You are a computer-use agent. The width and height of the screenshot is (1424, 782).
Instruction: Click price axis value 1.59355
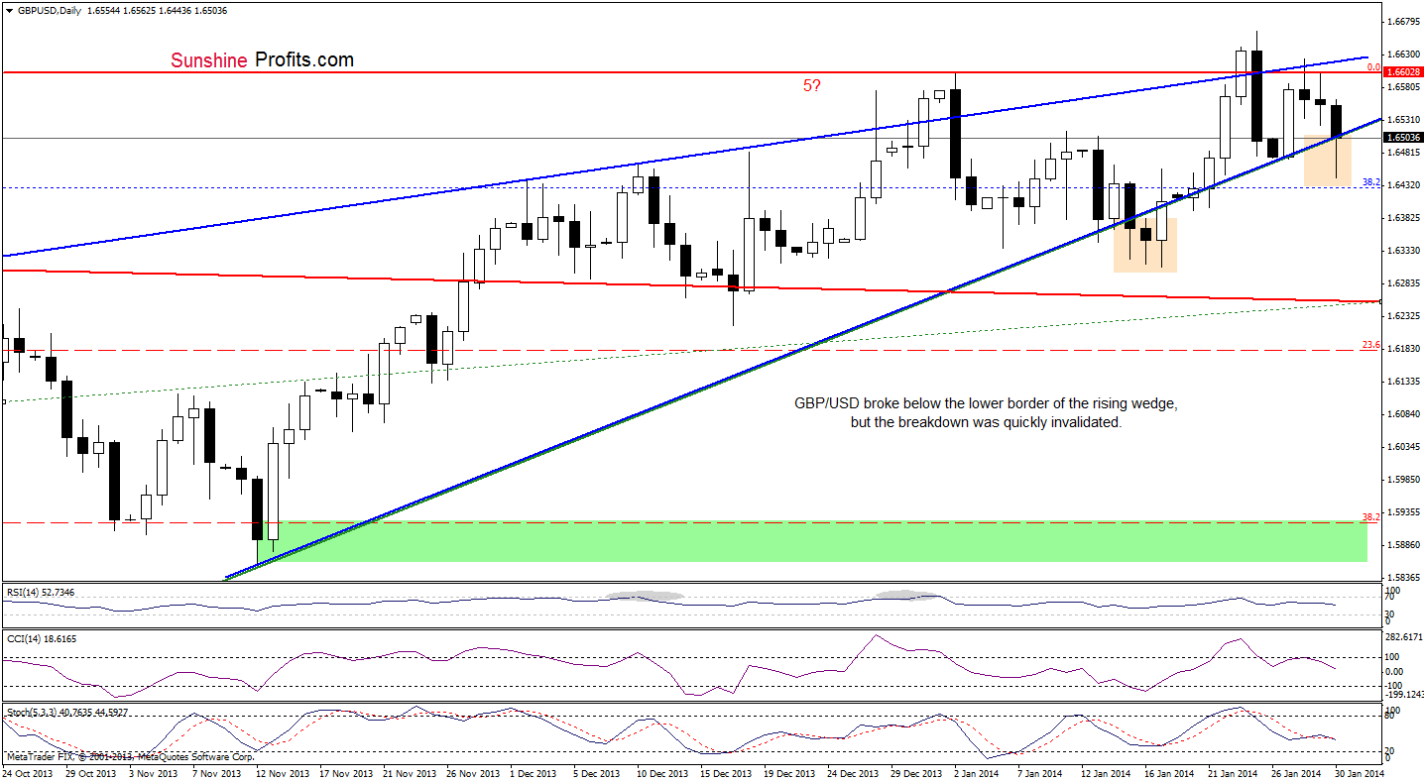pos(1403,511)
